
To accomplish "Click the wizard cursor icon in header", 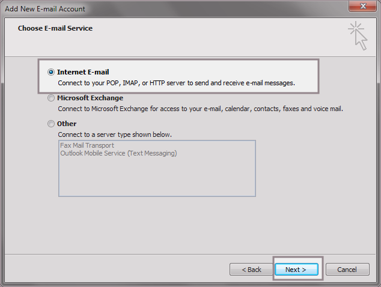I will [358, 35].
